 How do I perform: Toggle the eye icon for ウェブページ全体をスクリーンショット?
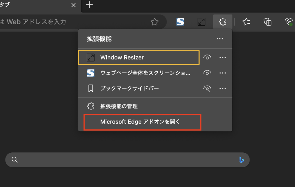click(207, 73)
